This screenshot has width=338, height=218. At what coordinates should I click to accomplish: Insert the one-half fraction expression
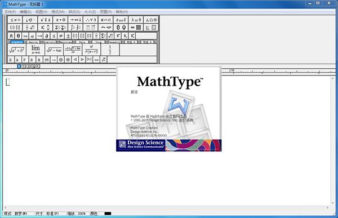coord(110,50)
